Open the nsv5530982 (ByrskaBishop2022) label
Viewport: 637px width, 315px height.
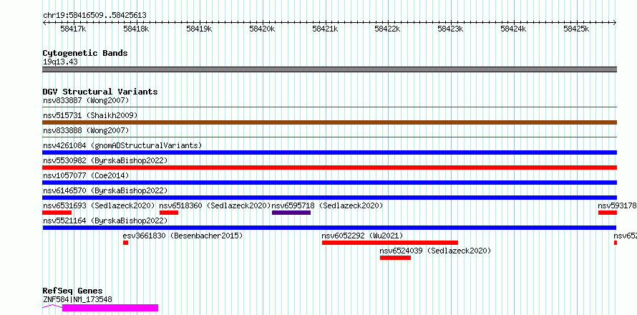105,160
